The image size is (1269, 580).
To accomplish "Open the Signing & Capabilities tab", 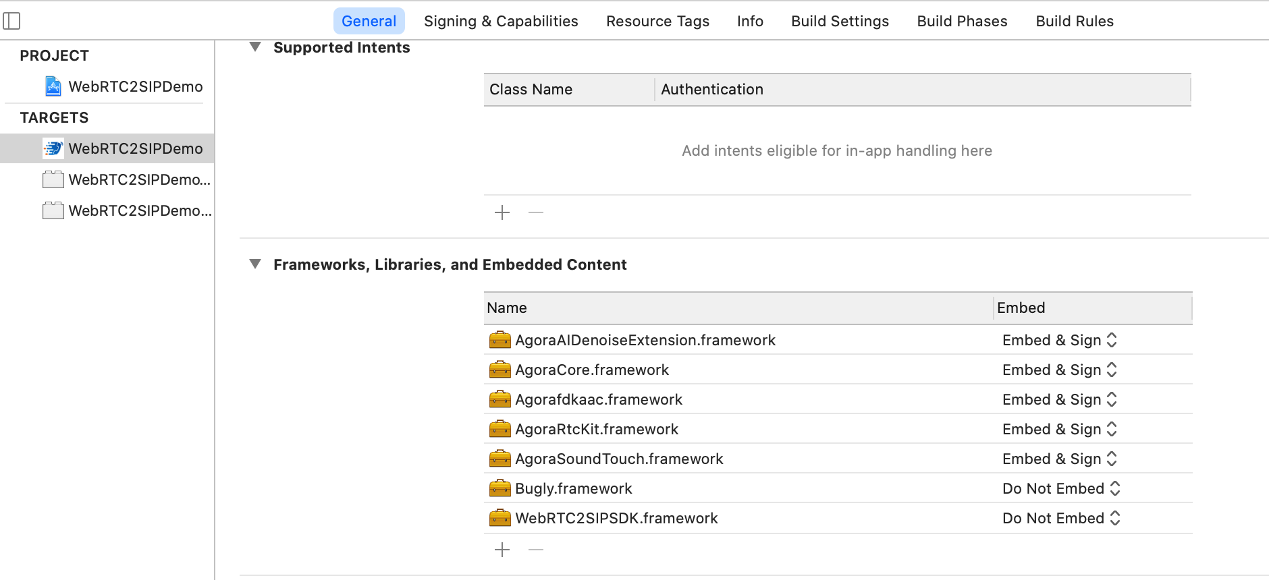I will pyautogui.click(x=501, y=21).
